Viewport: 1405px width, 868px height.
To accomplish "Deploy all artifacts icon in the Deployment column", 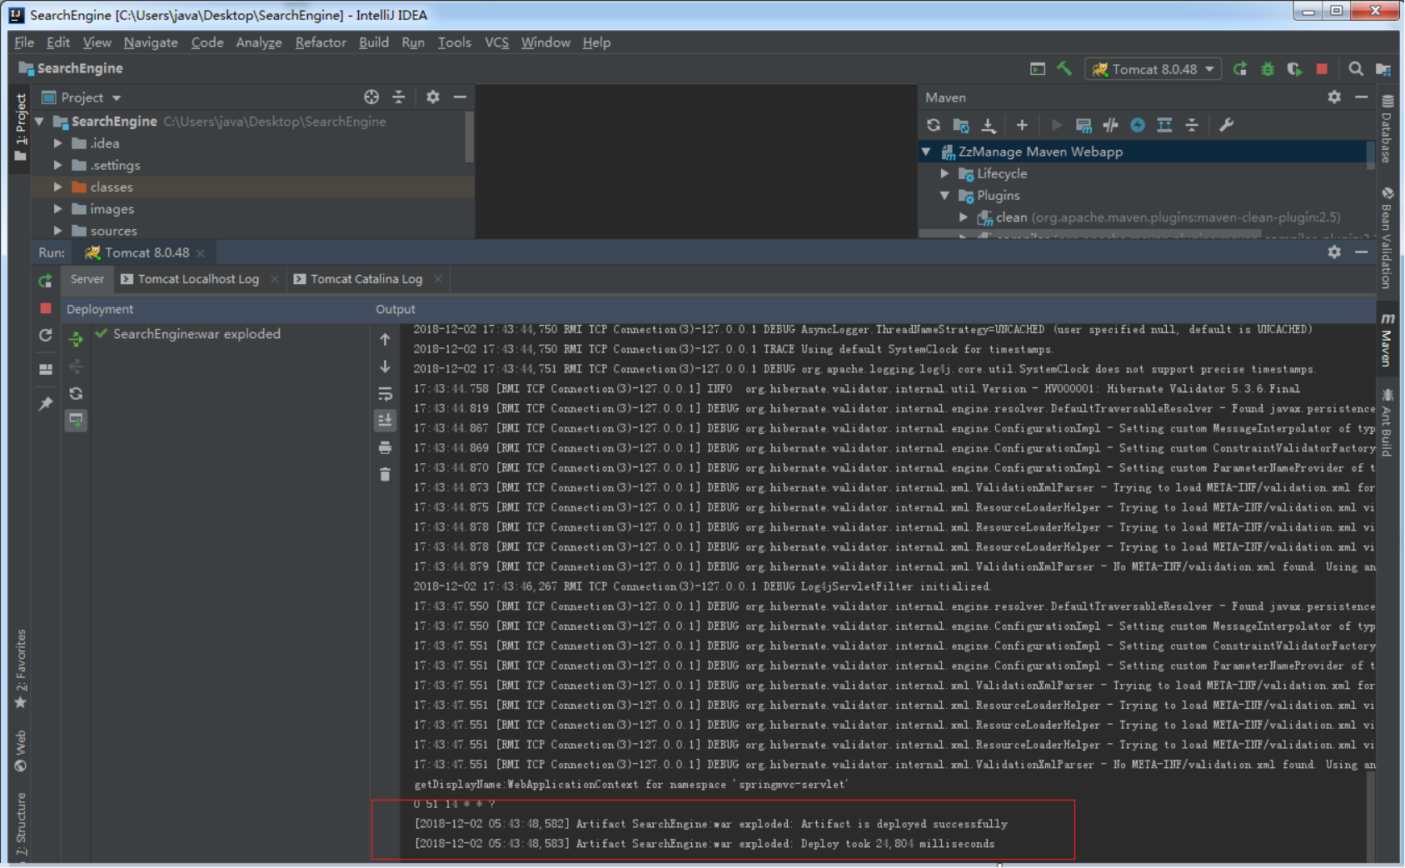I will coord(76,339).
